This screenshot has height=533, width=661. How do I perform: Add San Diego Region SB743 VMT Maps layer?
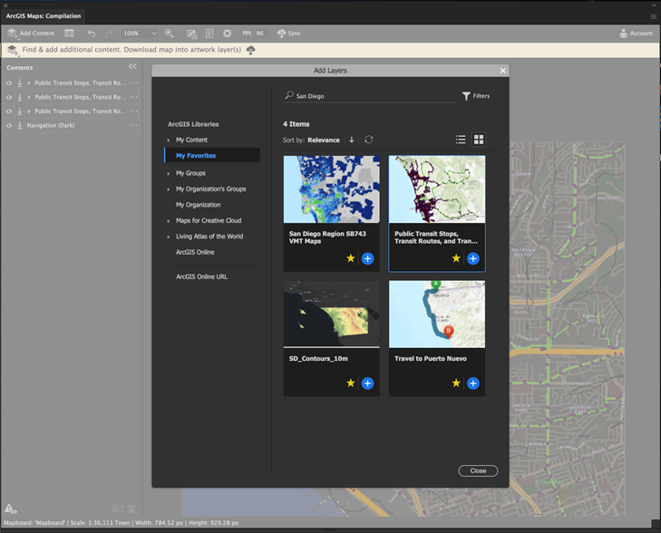368,258
